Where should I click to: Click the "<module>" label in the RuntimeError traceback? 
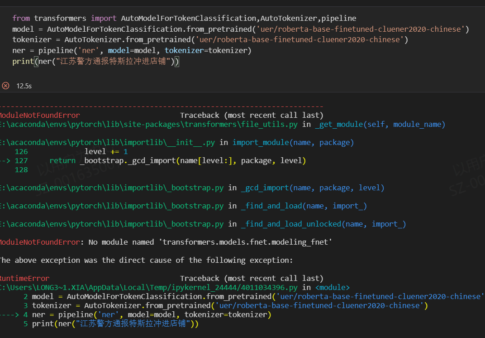pyautogui.click(x=333, y=288)
